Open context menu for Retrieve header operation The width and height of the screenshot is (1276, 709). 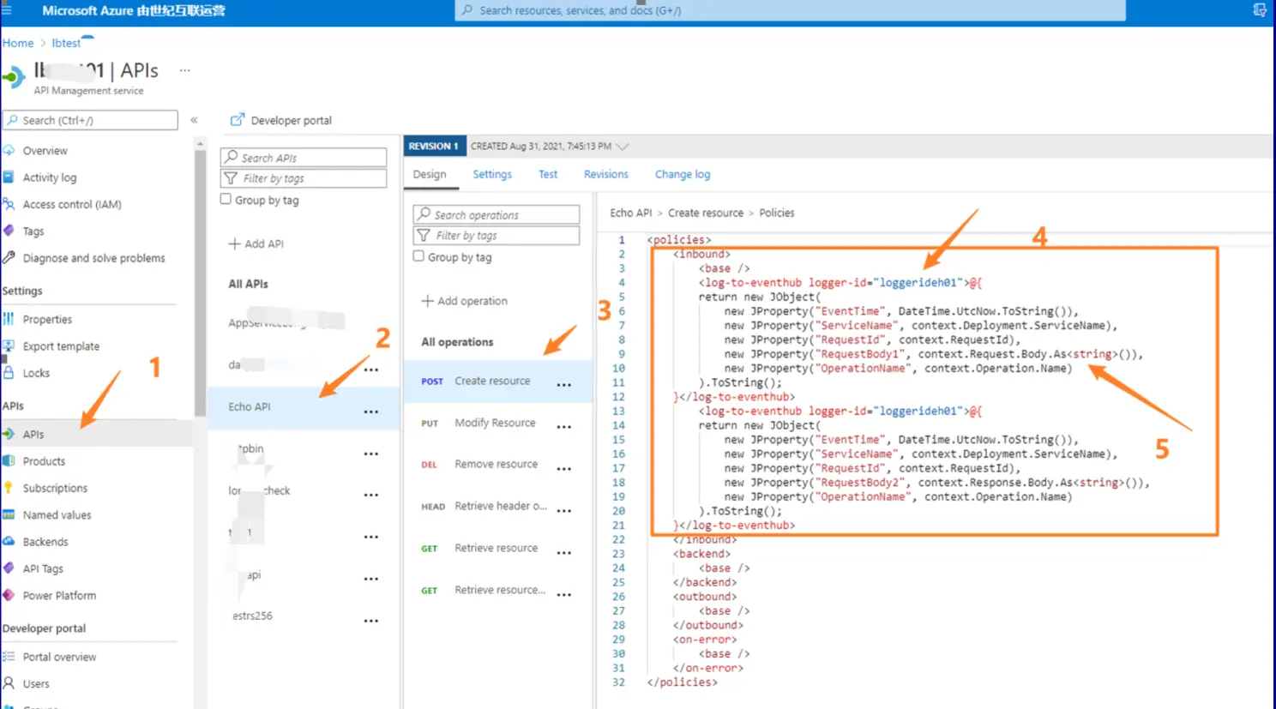pos(563,511)
